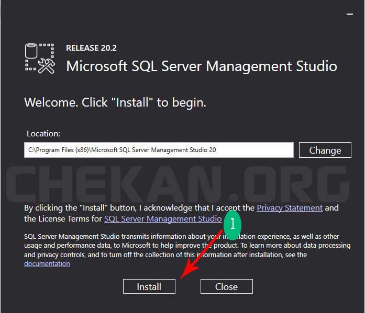The image size is (365, 313).
Task: Click the 'RELEASE 20.2' text
Action: click(91, 48)
